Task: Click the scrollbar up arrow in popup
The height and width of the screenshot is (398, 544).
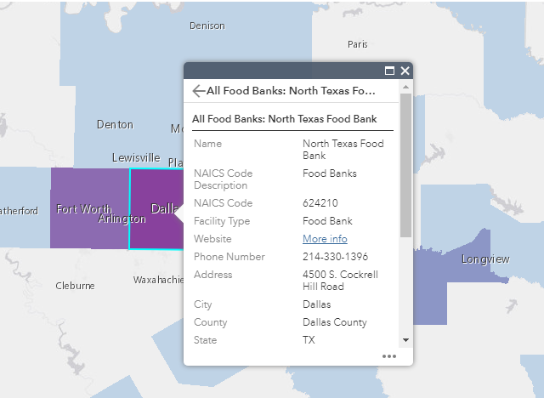Action: (405, 87)
